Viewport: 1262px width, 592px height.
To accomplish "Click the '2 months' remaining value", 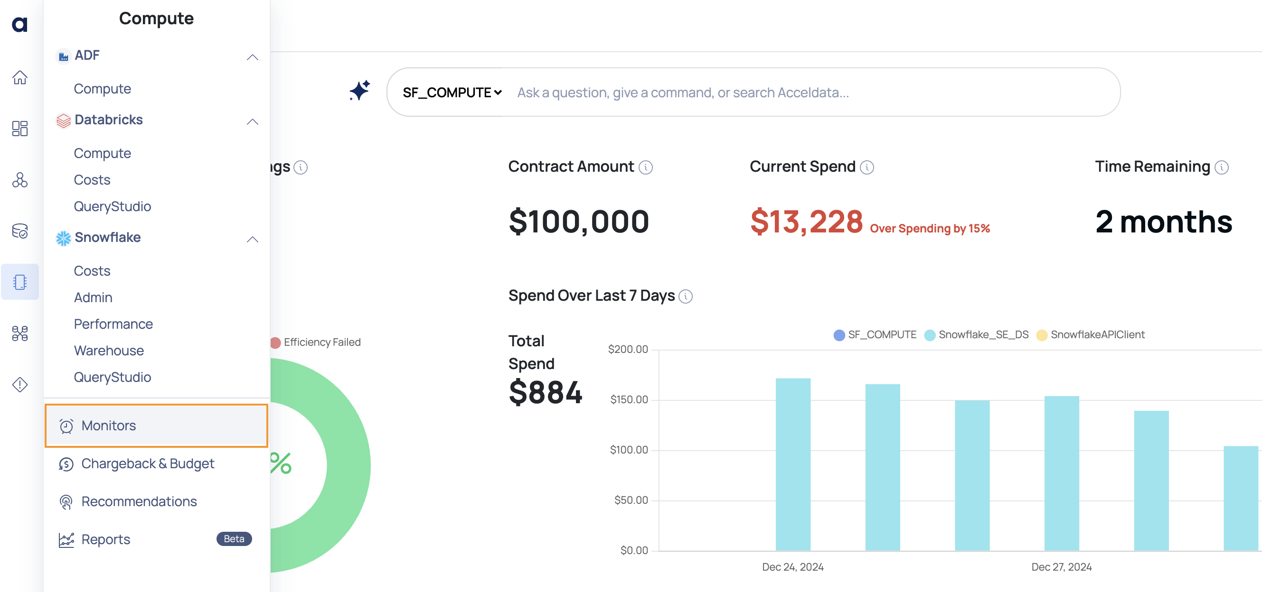I will 1164,221.
